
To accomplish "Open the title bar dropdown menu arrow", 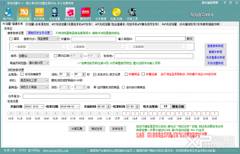I will click(x=225, y=3).
